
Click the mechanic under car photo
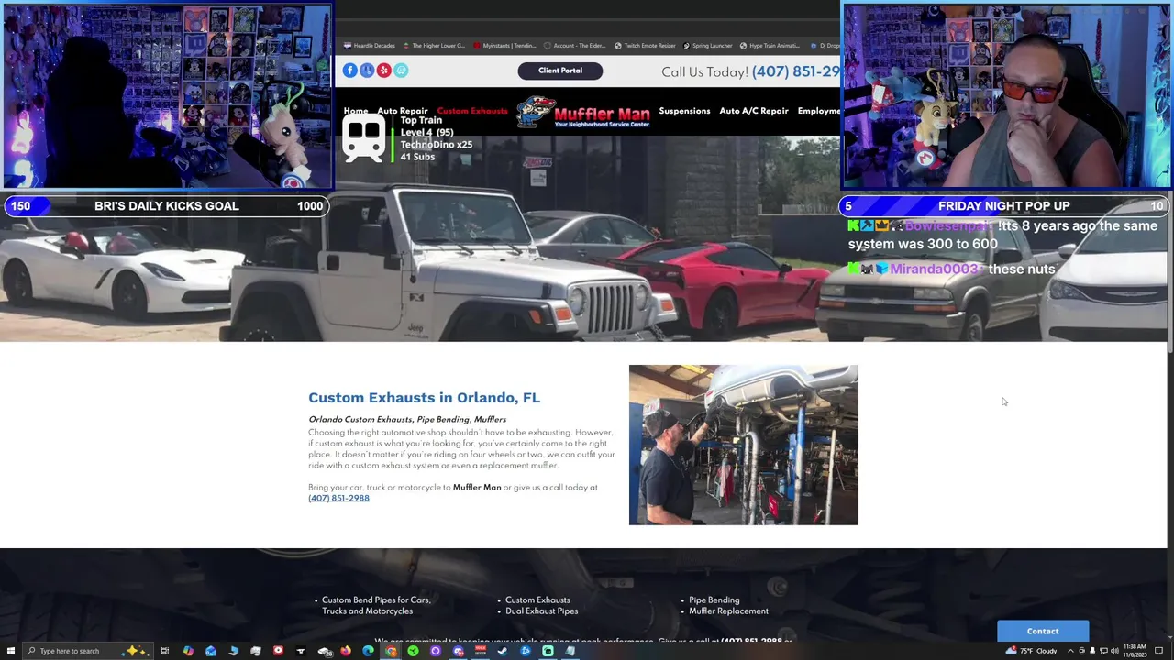(744, 445)
